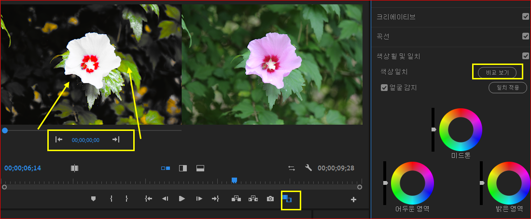Click the blue reference position slider handle
Image resolution: width=531 pixels, height=219 pixels.
[5, 130]
